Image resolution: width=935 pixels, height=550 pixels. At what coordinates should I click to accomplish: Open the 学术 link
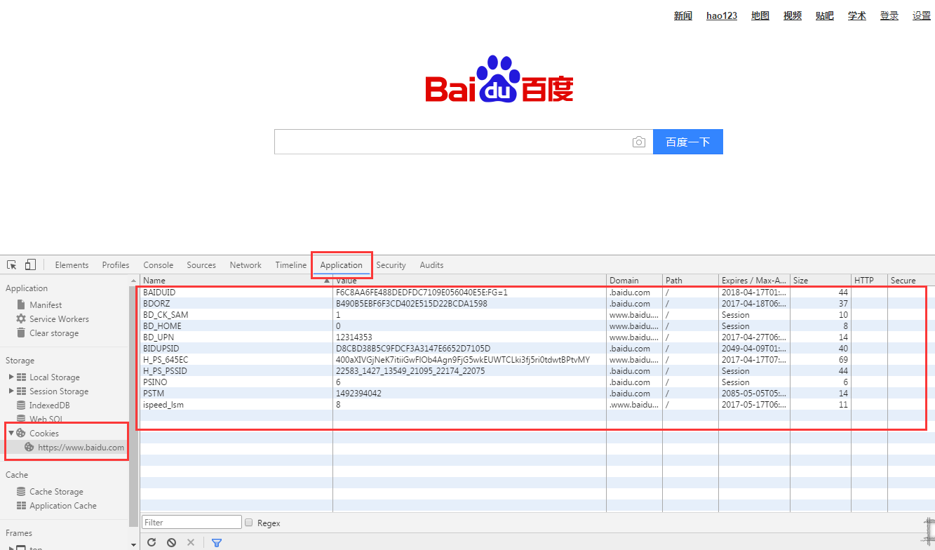coord(857,15)
